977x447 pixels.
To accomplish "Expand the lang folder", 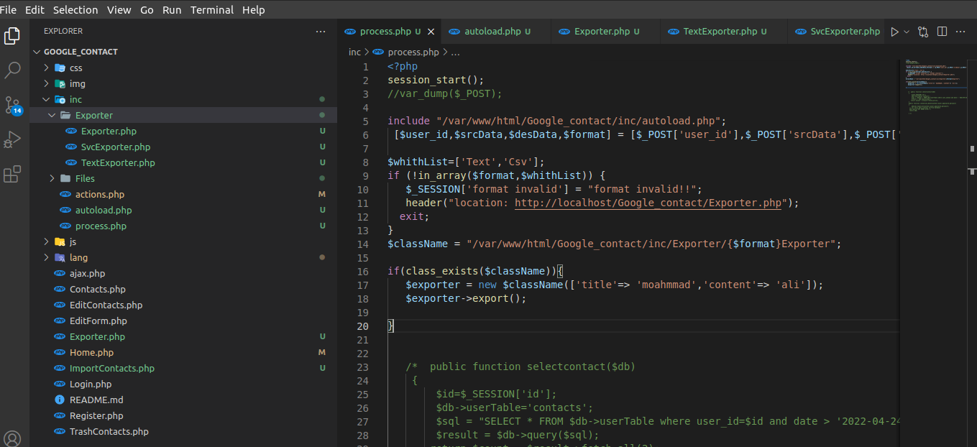I will [x=183, y=257].
